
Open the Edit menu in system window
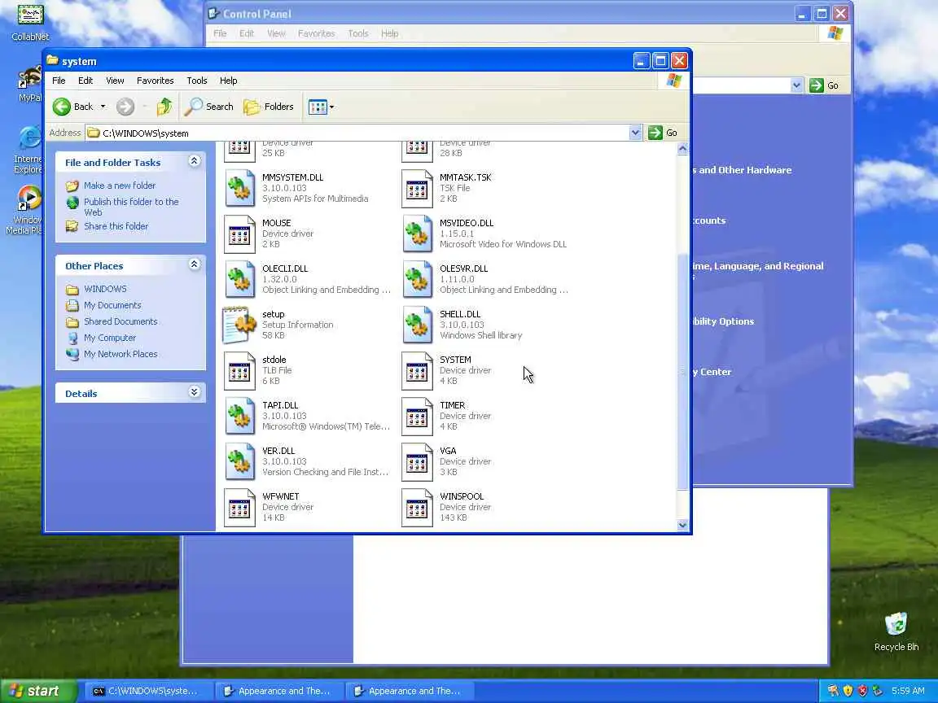(x=85, y=81)
